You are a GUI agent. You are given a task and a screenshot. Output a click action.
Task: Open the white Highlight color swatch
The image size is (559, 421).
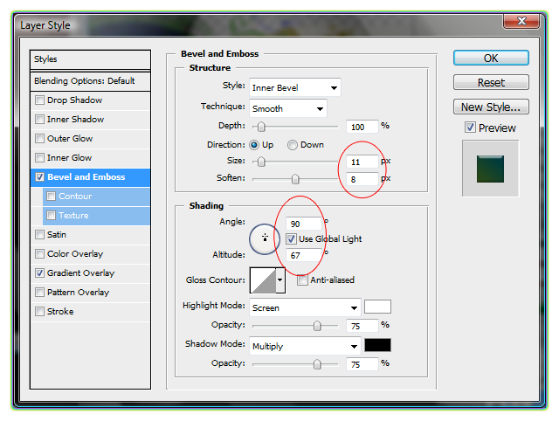[377, 307]
